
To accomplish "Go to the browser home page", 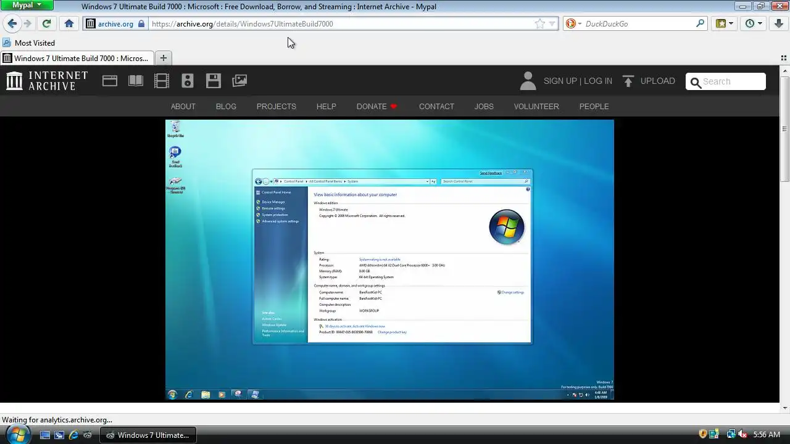I will pos(69,23).
